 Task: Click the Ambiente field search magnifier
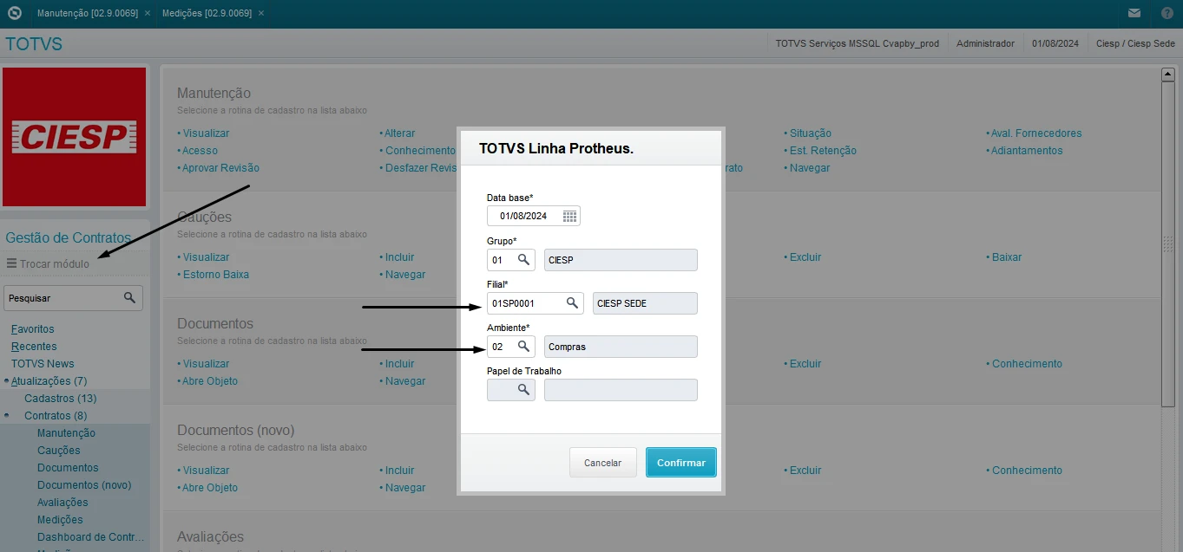[x=523, y=346]
